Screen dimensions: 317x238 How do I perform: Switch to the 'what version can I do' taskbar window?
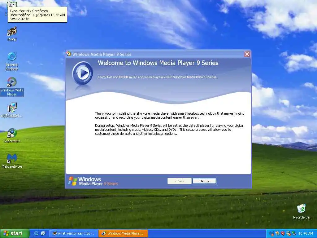[73, 233]
